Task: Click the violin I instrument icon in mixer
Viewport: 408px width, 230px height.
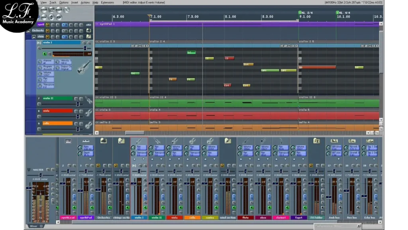Action: click(139, 141)
